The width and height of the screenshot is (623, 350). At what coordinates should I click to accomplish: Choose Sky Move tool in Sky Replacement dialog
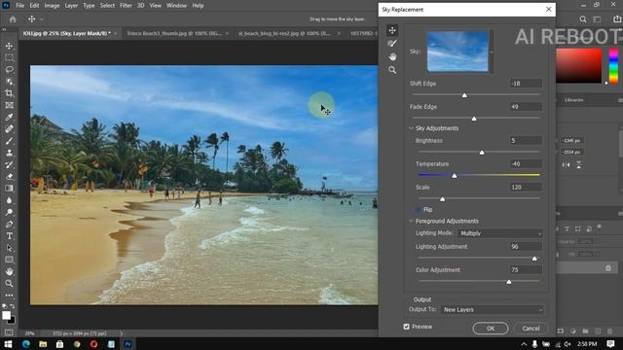[x=392, y=30]
